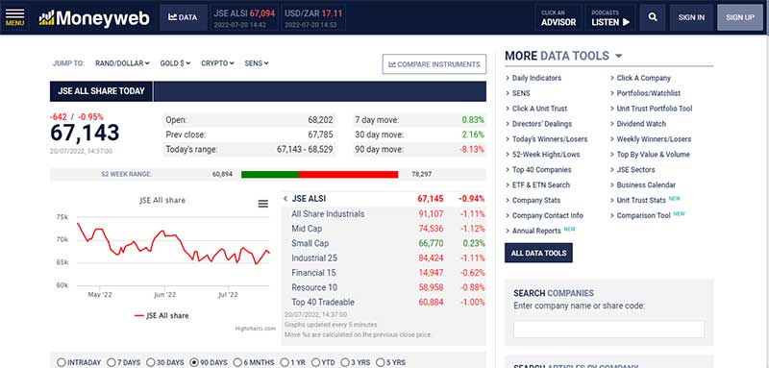Click the magnifier search icon
Image resolution: width=769 pixels, height=368 pixels.
click(x=653, y=17)
